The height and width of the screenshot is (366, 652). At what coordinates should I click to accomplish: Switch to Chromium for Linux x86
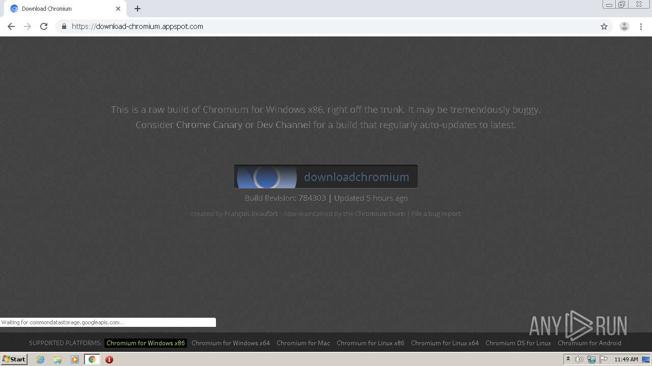[370, 343]
